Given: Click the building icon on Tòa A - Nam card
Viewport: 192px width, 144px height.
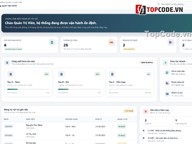Looking at the screenshot, I should (11, 74).
